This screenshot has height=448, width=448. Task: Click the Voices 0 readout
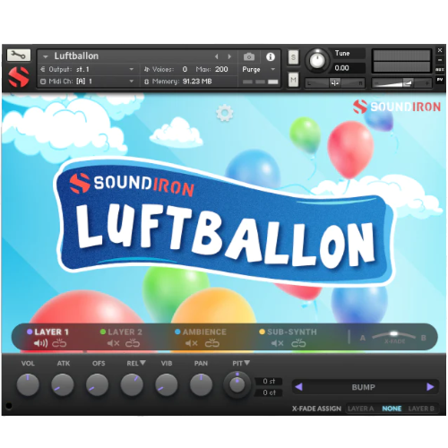click(185, 69)
